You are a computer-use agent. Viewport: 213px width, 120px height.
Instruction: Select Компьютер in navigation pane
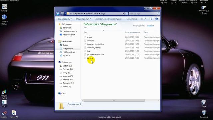[67, 62]
